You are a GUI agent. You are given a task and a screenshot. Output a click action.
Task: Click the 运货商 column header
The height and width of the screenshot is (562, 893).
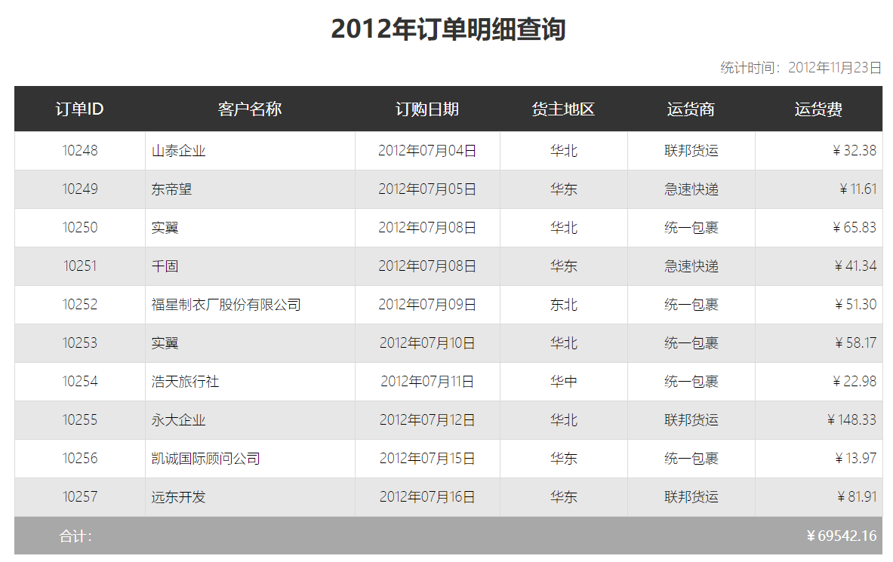click(x=691, y=109)
